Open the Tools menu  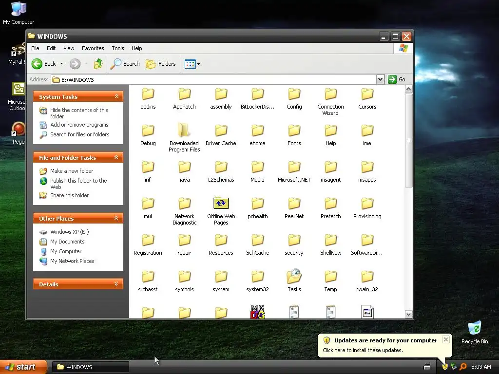118,48
